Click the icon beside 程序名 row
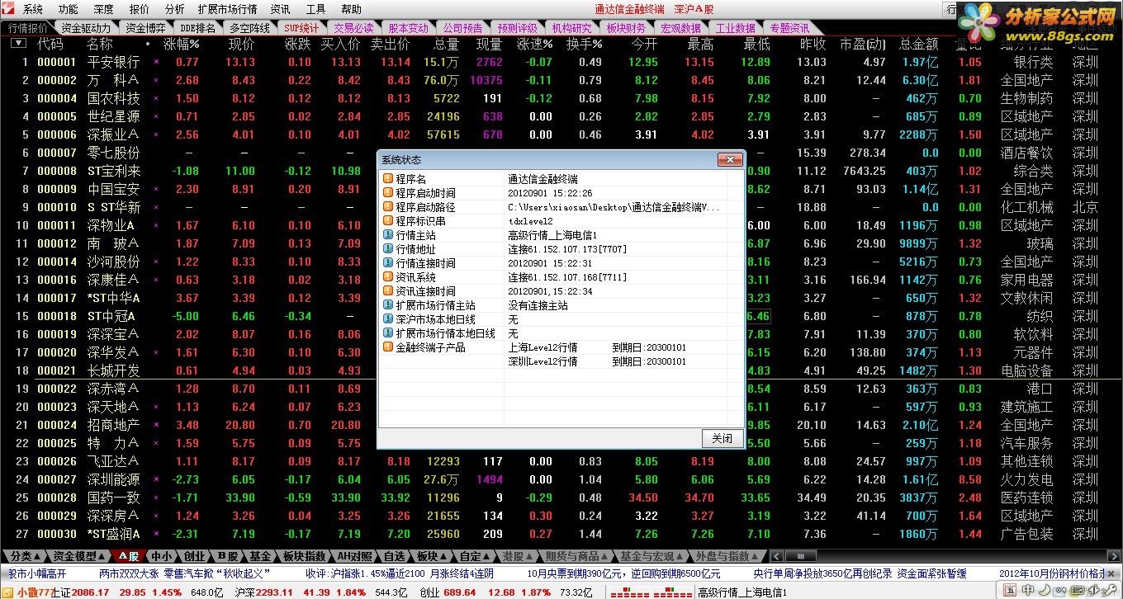Screen dimensions: 1123x599 (388, 179)
